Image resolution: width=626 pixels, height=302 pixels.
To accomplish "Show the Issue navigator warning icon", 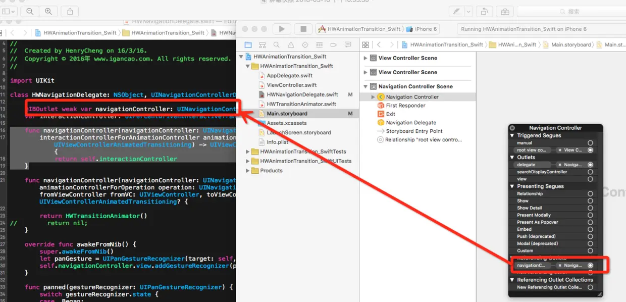I will [291, 44].
